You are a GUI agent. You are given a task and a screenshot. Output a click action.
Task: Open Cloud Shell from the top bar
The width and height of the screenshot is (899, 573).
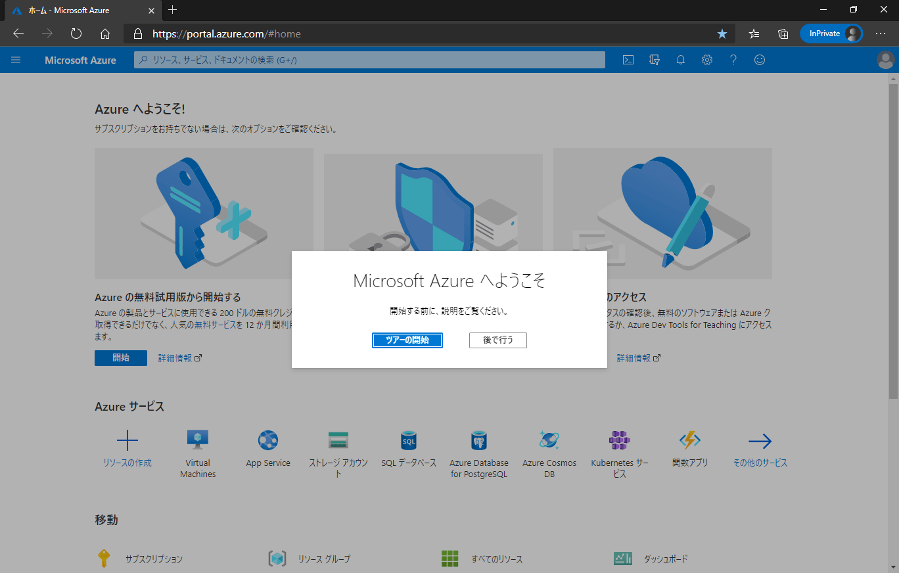point(628,60)
